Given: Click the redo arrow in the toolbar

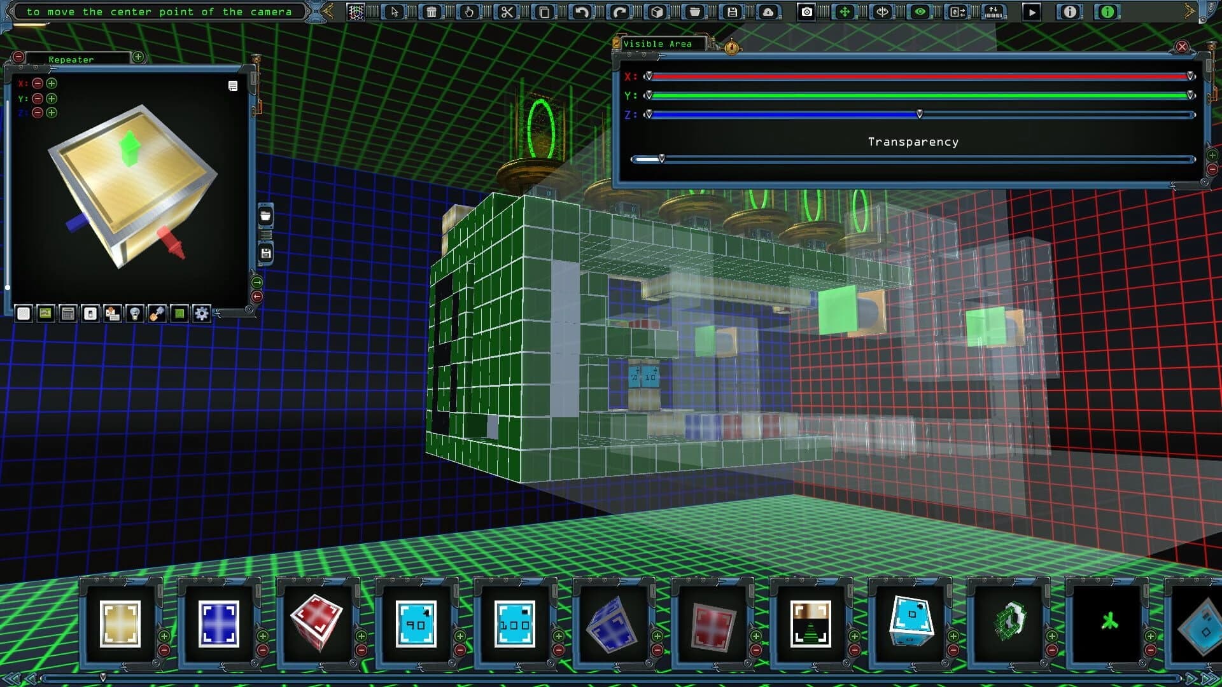Looking at the screenshot, I should point(619,11).
